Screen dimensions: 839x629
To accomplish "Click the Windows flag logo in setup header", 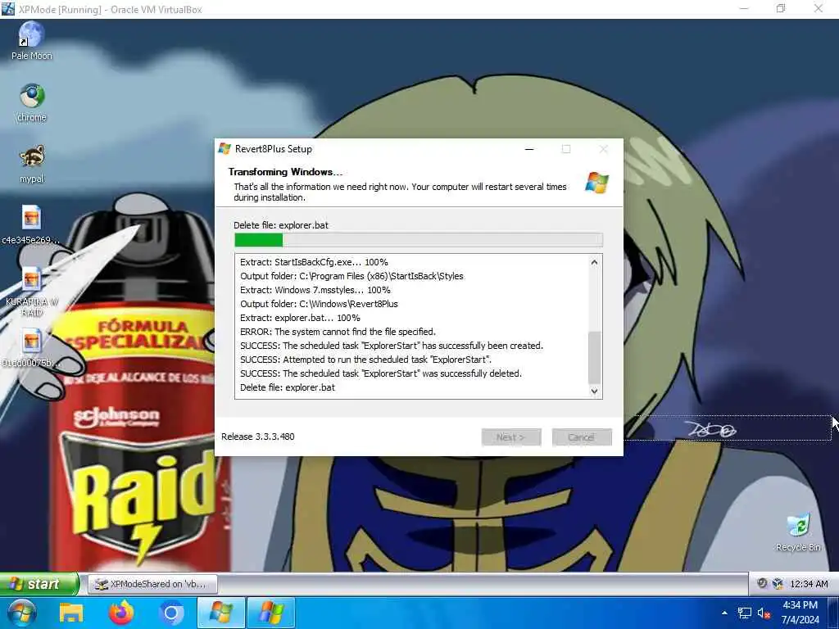I will pyautogui.click(x=596, y=183).
